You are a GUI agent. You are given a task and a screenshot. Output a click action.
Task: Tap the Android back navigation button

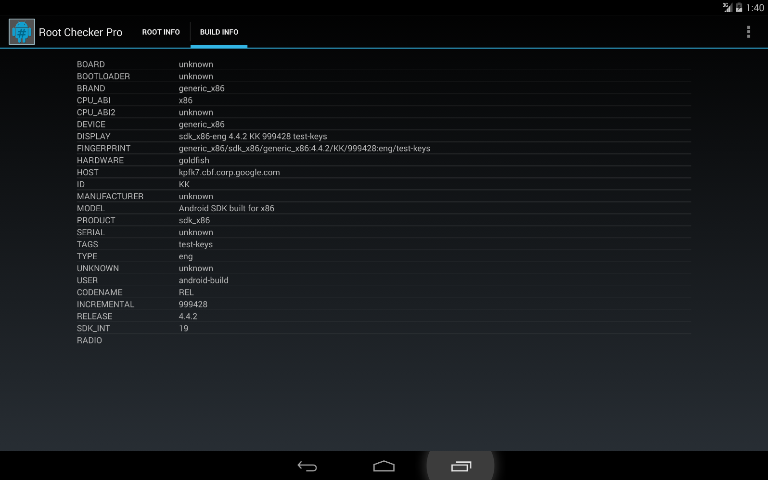(307, 466)
